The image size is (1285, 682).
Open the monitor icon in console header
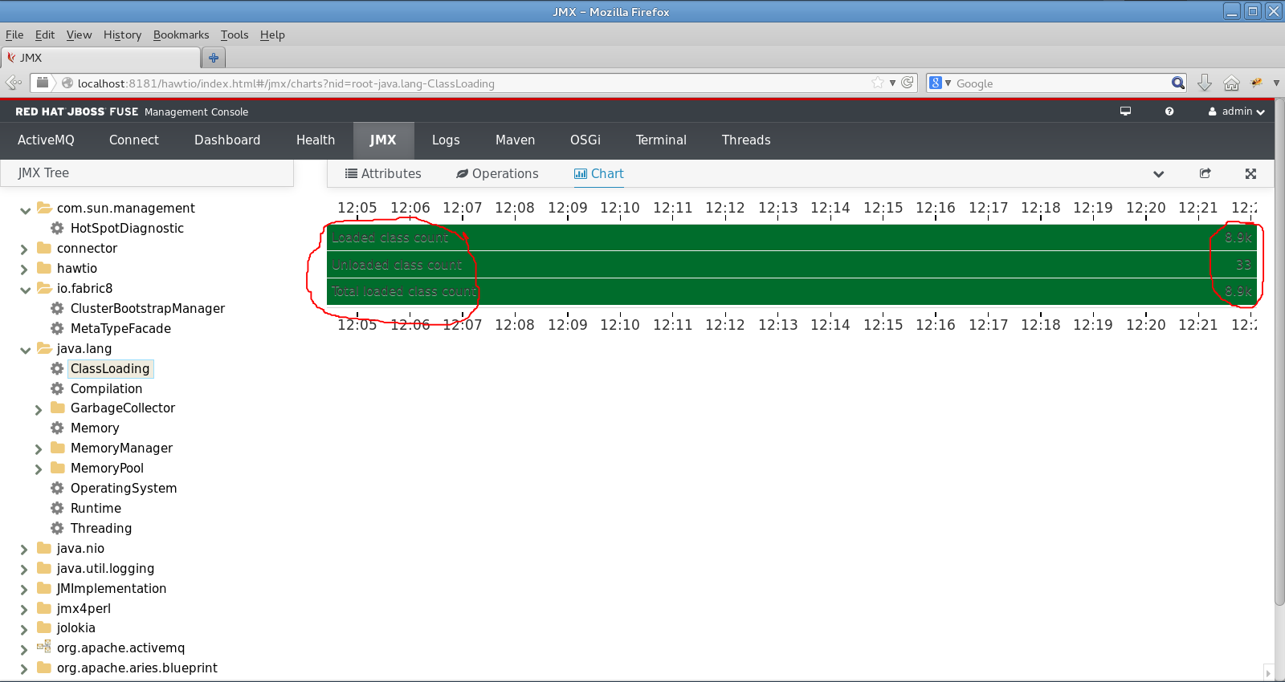(x=1125, y=112)
